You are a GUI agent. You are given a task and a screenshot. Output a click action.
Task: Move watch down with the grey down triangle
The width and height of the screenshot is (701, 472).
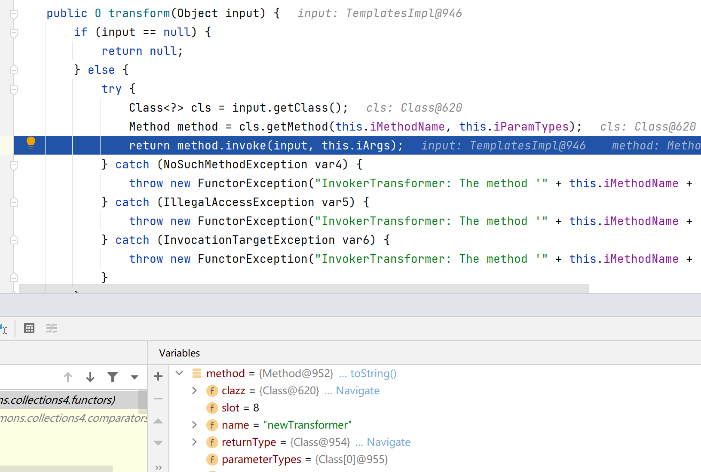point(158,443)
